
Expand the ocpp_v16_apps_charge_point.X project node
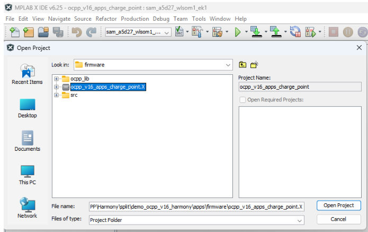pyautogui.click(x=56, y=87)
